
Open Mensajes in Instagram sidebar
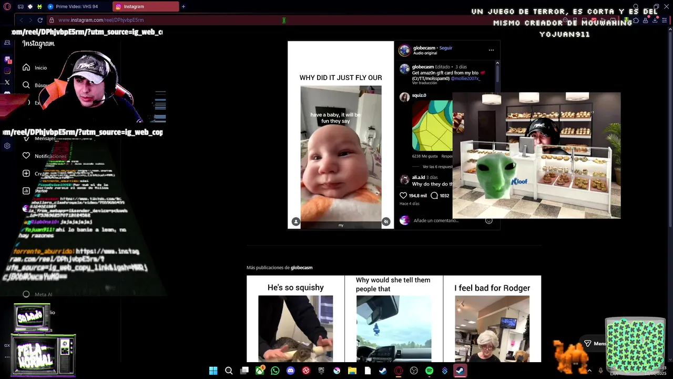click(x=39, y=138)
